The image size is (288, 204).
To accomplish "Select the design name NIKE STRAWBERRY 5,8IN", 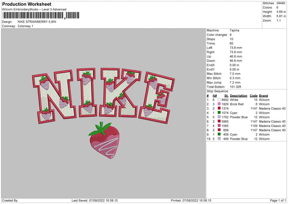I will click(37, 22).
